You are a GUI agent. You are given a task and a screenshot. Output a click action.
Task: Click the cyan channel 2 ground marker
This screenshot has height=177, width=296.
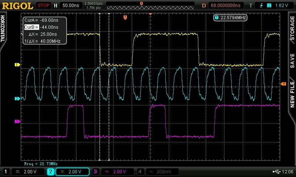click(17, 98)
